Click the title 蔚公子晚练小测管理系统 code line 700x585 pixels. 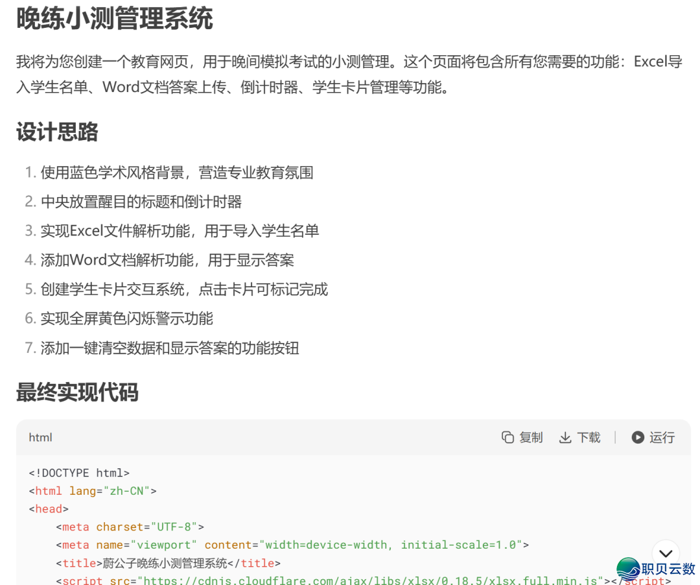coord(169,563)
